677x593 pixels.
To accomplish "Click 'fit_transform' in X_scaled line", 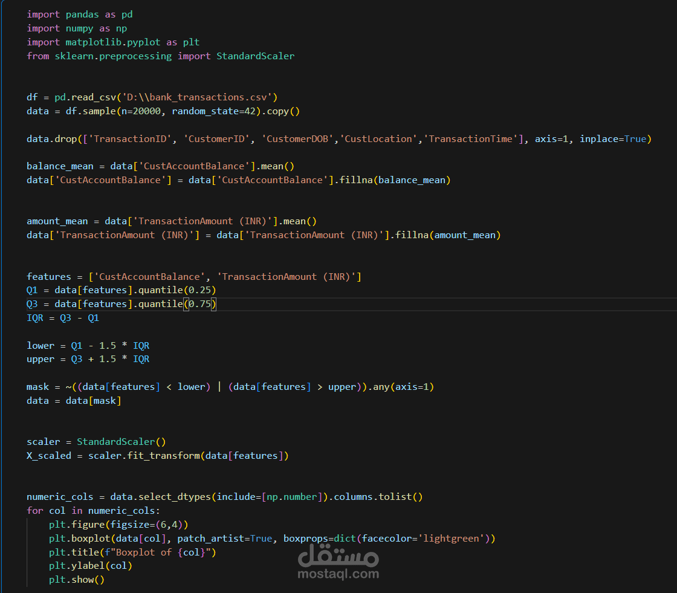I will click(164, 456).
